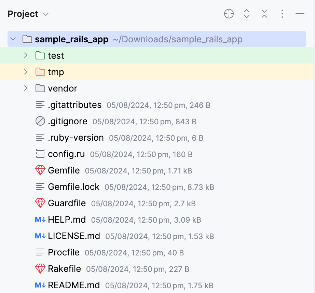Select the LICENSE.md file
The height and width of the screenshot is (293, 315).
tap(74, 236)
